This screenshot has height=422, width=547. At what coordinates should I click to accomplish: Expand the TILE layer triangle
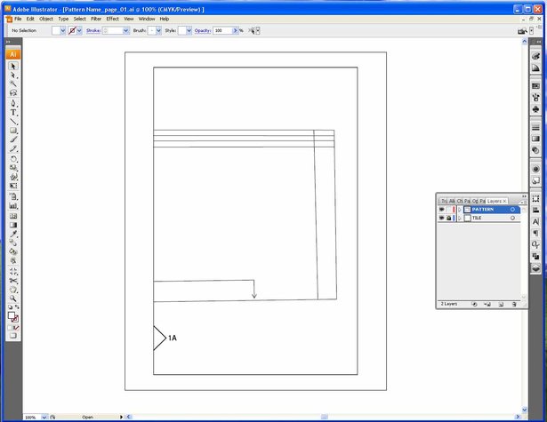(460, 218)
